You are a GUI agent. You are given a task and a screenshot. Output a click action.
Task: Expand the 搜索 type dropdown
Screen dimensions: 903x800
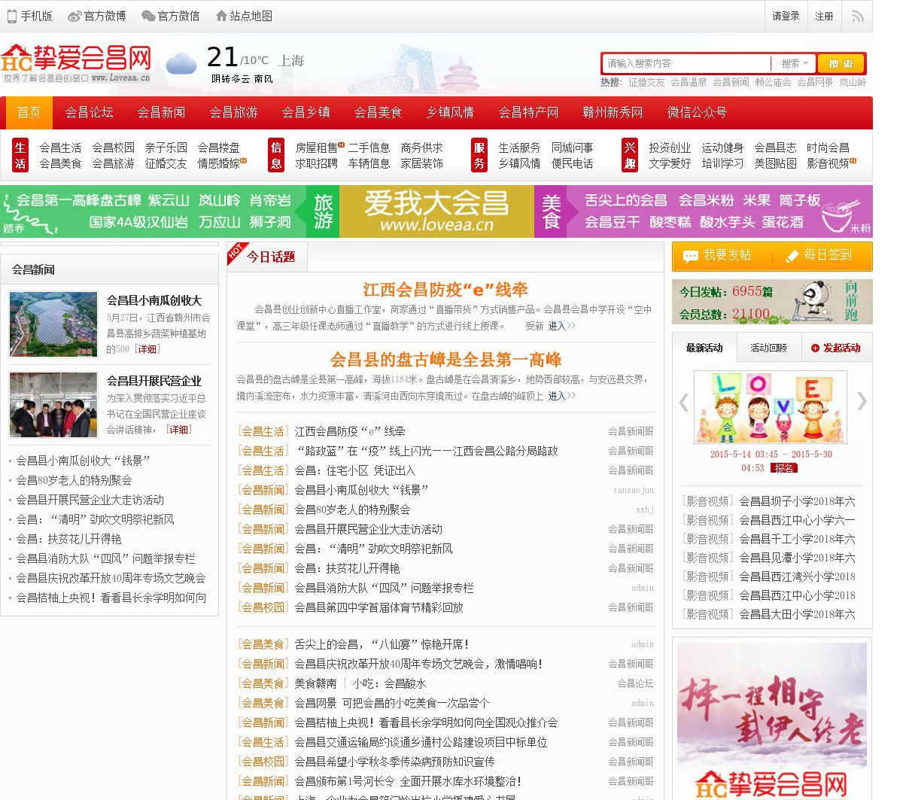[x=794, y=64]
